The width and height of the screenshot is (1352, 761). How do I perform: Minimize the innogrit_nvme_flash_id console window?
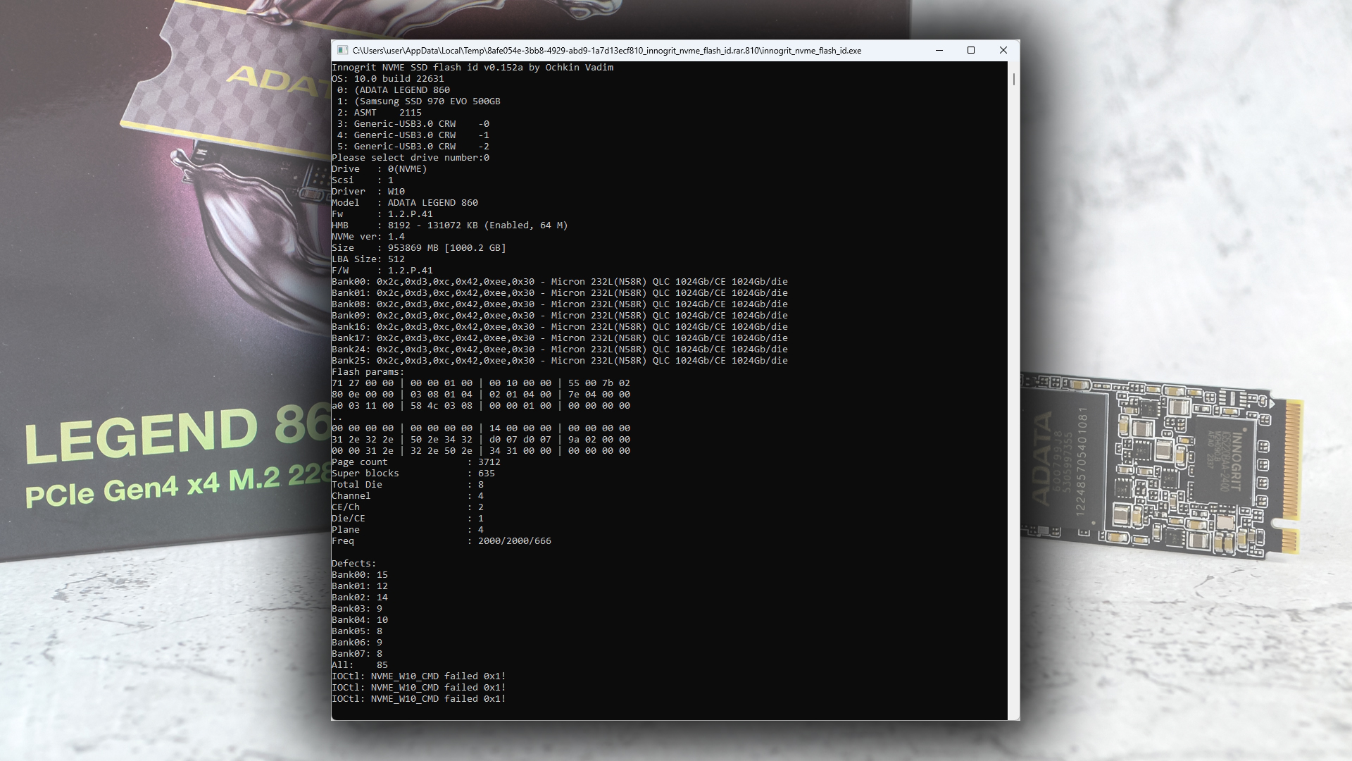click(x=939, y=51)
